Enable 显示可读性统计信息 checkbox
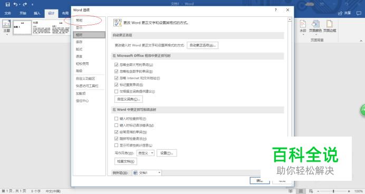This screenshot has height=194, width=365. 117,145
